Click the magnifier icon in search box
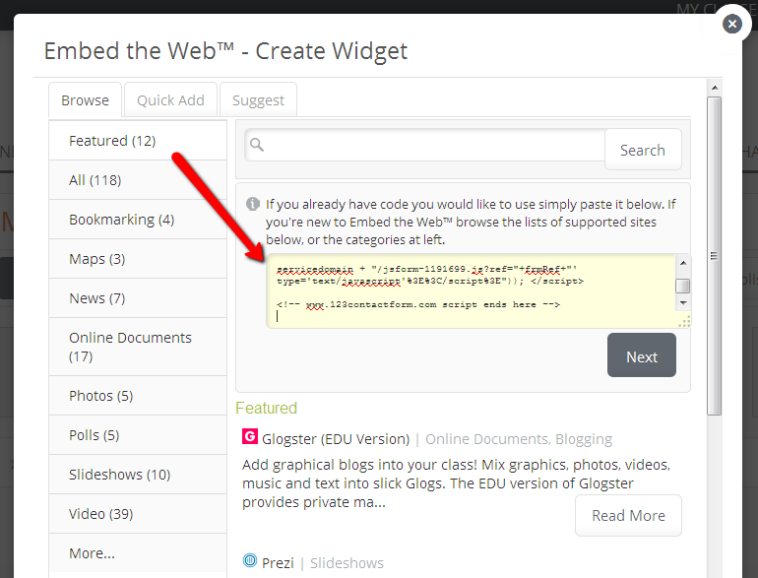 coord(257,144)
